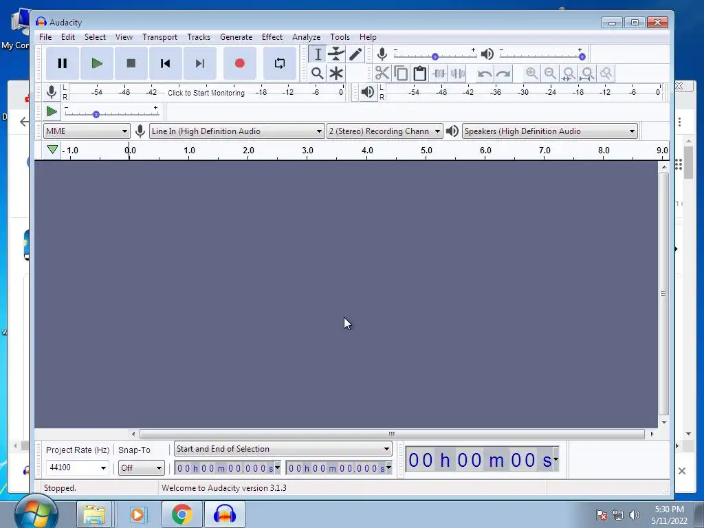Open the Line In recording device dropdown

236,131
